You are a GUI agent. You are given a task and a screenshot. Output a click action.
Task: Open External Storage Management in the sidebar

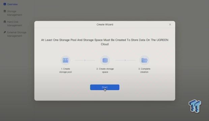(15, 34)
